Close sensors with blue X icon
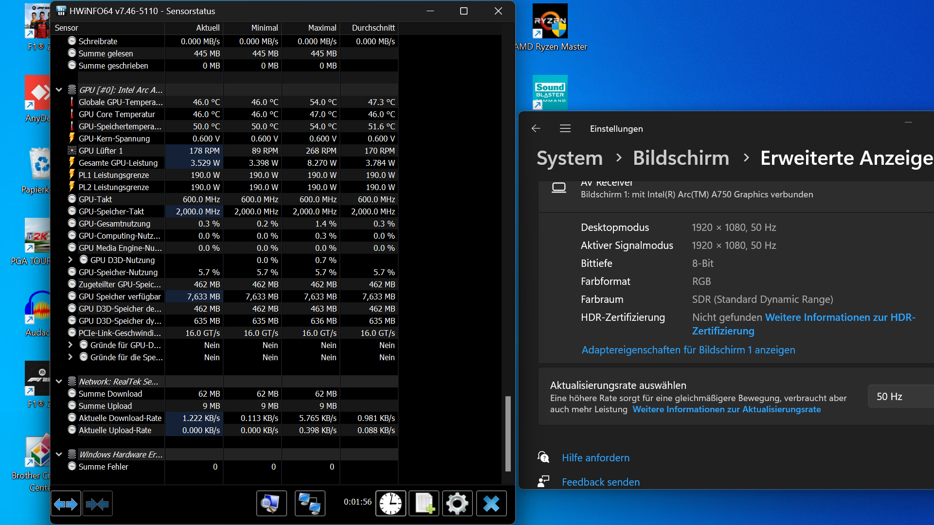The image size is (934, 525). 491,504
